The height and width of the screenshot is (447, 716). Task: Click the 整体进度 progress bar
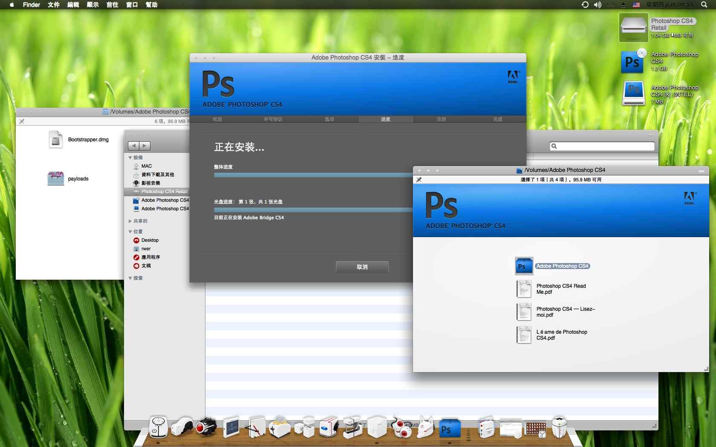[x=313, y=175]
